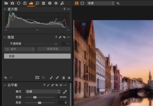Open the Details magnifier tool tab

click(37, 3)
